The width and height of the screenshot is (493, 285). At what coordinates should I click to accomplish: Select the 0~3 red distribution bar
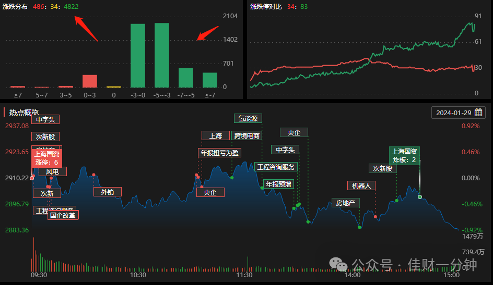[90, 81]
